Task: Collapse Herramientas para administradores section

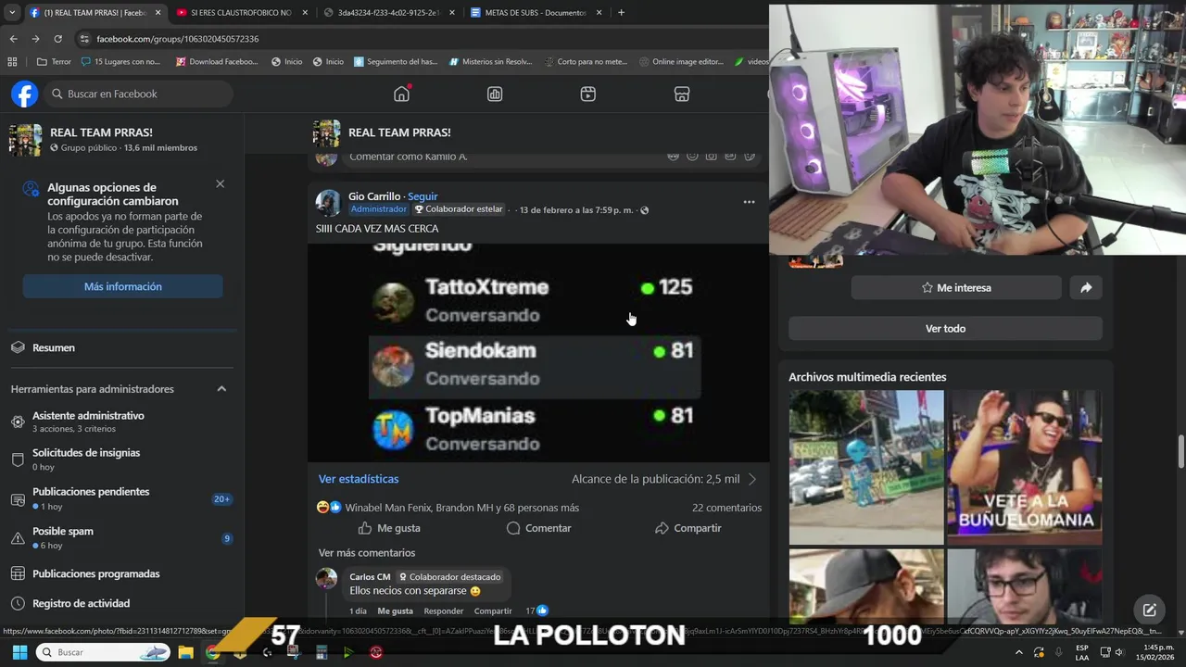Action: pyautogui.click(x=221, y=389)
